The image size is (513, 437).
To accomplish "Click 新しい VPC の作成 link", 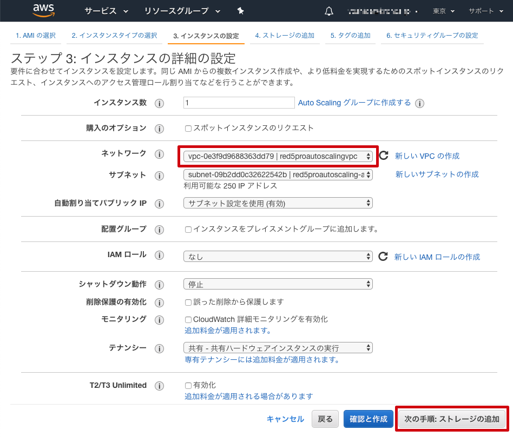I will tap(427, 156).
